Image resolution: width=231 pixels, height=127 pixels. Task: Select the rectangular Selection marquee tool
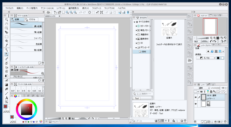[6, 37]
